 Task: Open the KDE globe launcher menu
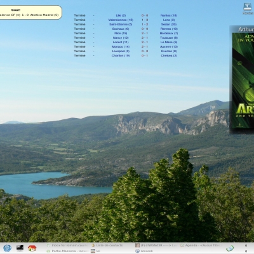[7, 248]
